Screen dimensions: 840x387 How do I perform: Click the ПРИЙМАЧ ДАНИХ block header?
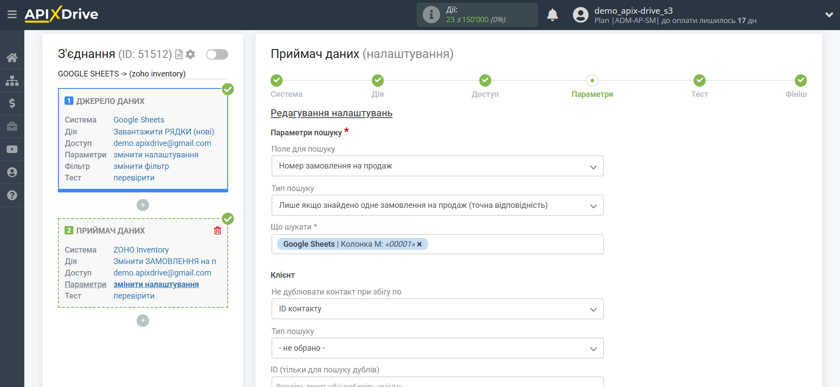(x=111, y=231)
